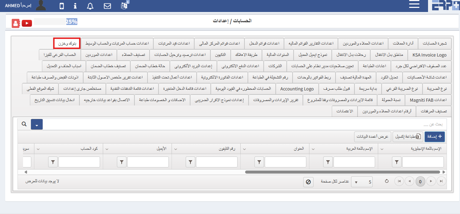Open the items-per-page dropdown showing 5
The width and height of the screenshot is (460, 214).
tap(362, 181)
